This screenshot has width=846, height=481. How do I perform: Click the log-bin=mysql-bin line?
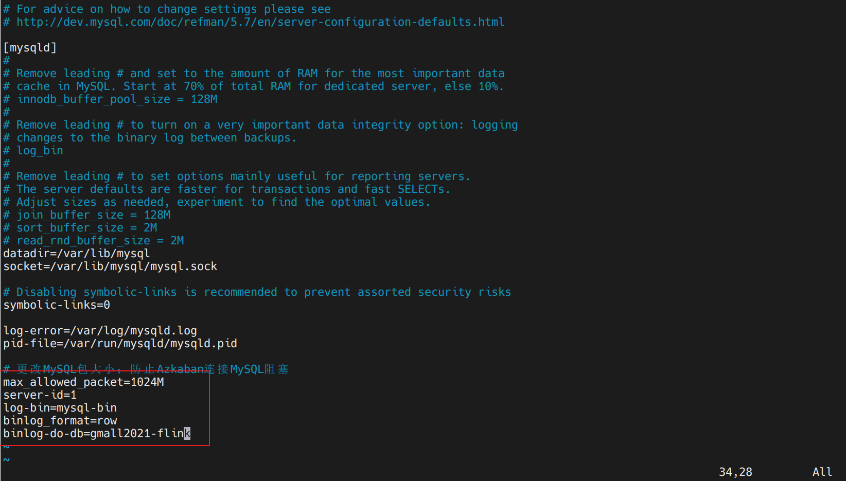(x=60, y=408)
